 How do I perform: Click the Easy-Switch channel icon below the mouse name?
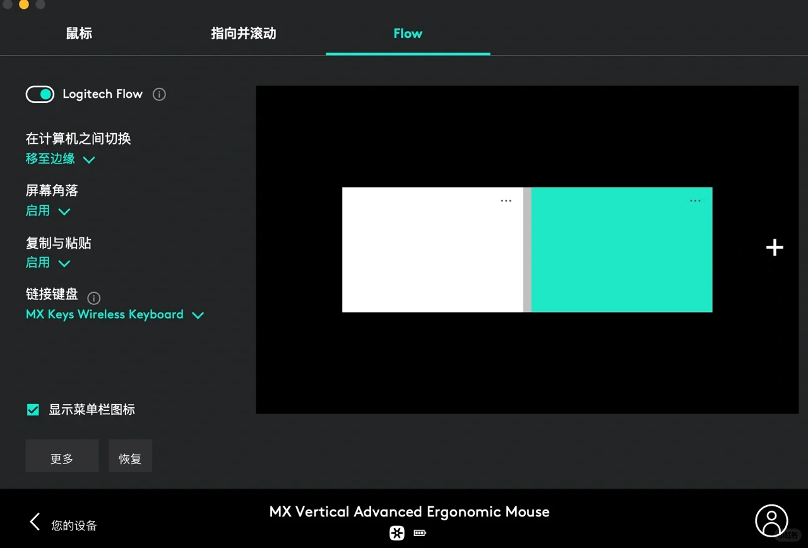pos(396,533)
